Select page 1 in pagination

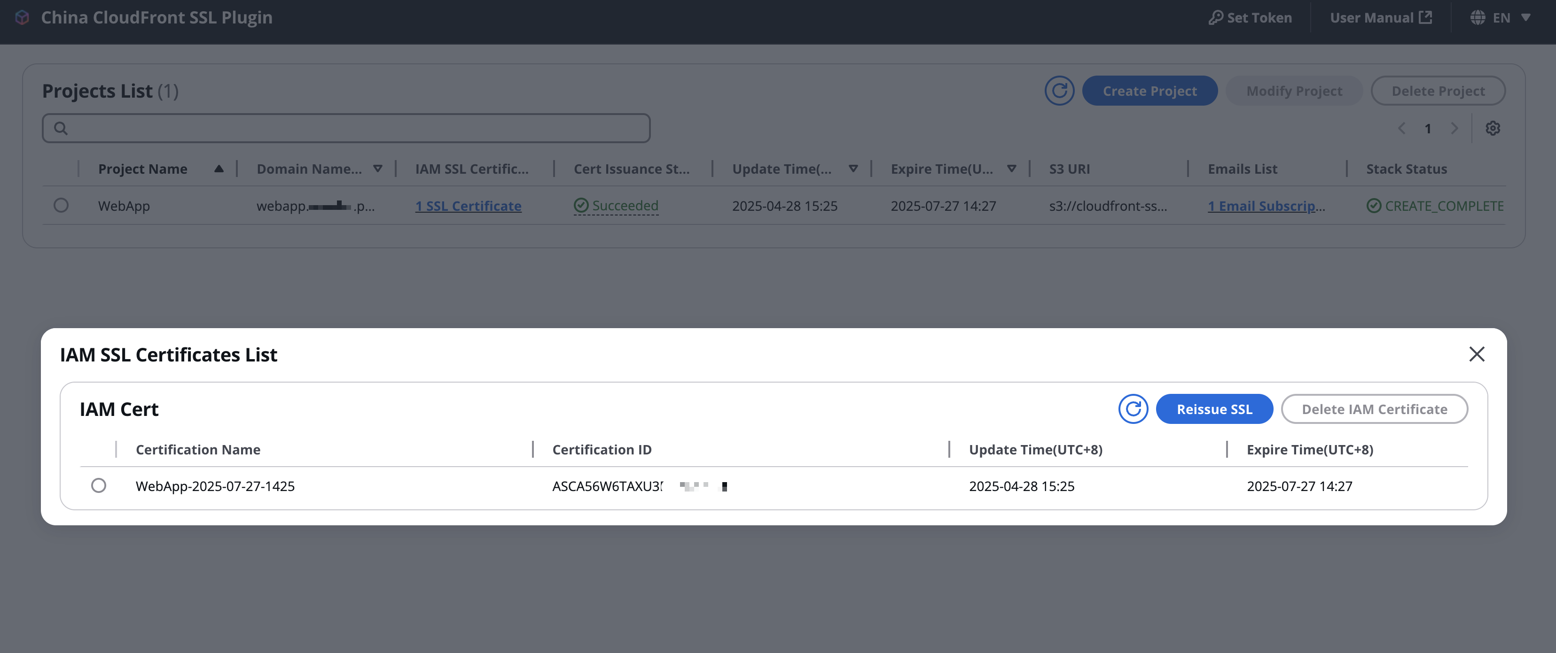point(1428,129)
